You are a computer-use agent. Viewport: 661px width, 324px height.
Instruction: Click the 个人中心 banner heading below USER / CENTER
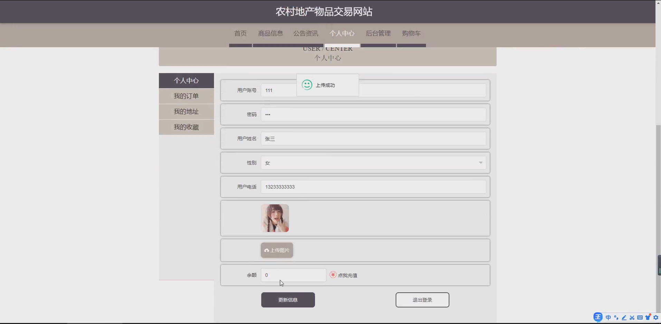click(x=327, y=58)
